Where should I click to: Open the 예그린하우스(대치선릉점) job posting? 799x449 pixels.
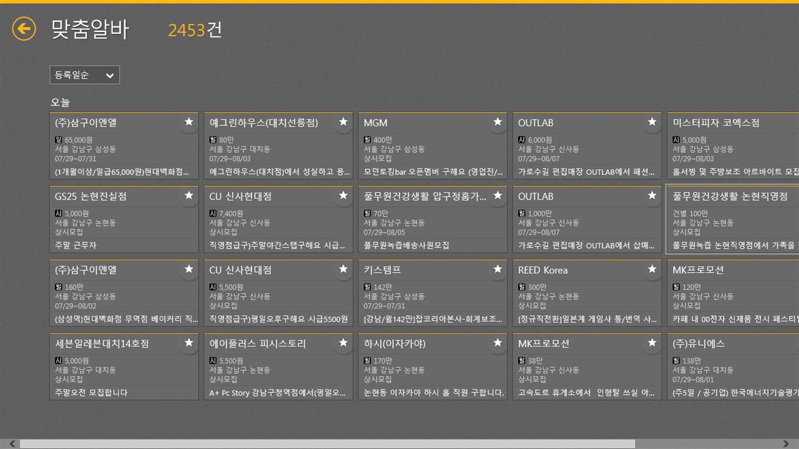(x=278, y=146)
